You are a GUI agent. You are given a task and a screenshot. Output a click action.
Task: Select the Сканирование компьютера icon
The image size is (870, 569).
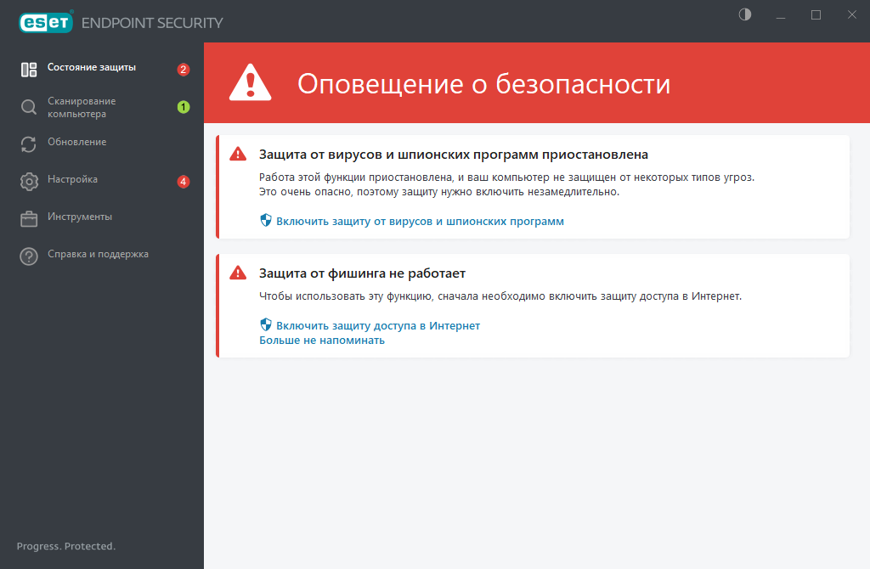coord(28,106)
